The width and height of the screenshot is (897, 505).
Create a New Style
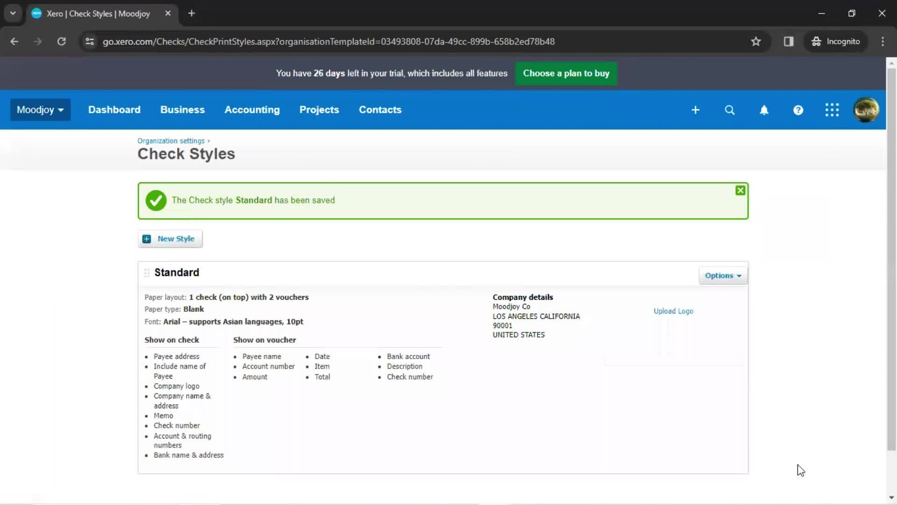(x=170, y=239)
